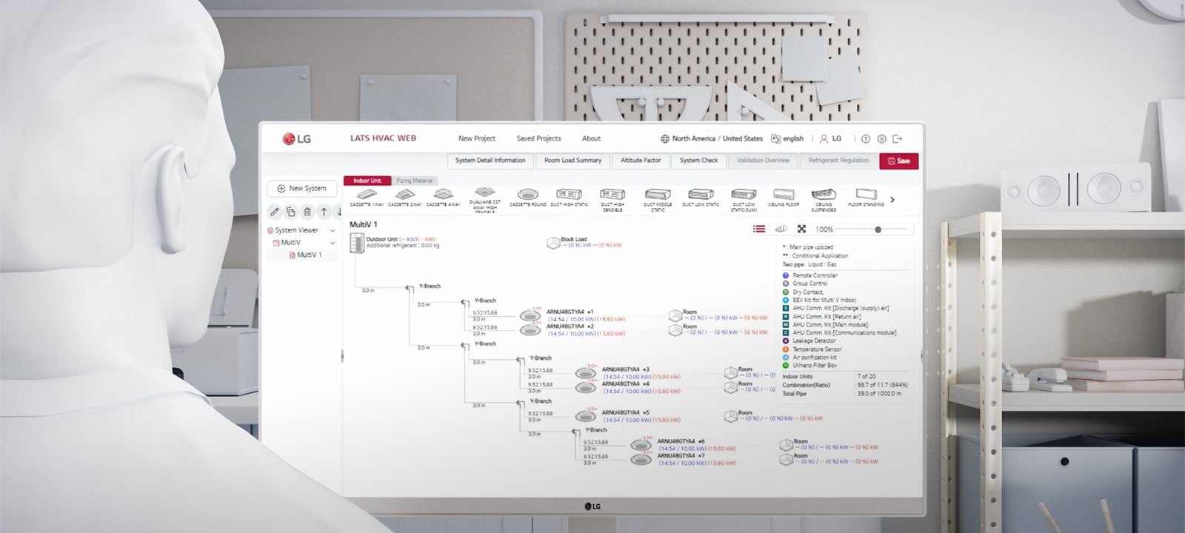The height and width of the screenshot is (533, 1185).
Task: Run System Check
Action: click(698, 161)
